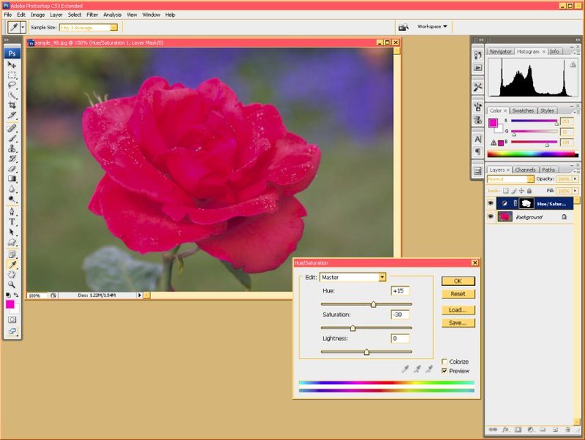Select the Zoom tool
Image resolution: width=585 pixels, height=440 pixels.
(12, 285)
